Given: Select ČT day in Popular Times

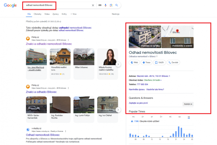Looking at the screenshot, I should (161, 117).
